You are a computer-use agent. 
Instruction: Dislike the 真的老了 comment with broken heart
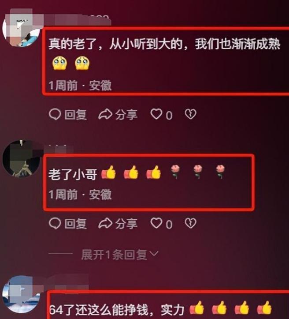pos(190,114)
